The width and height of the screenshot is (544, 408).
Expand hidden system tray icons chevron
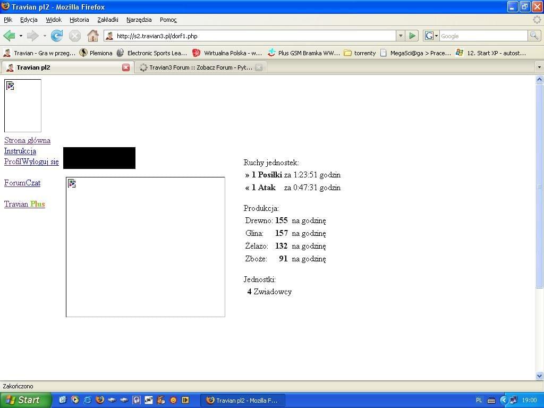coord(504,401)
